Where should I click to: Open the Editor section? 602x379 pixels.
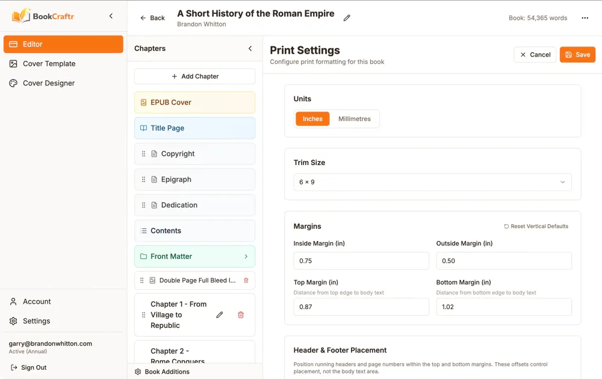coord(63,44)
